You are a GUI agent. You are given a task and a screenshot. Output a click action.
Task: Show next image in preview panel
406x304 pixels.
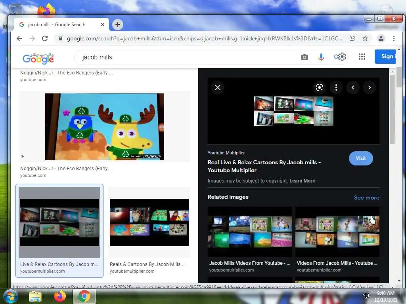tap(369, 87)
